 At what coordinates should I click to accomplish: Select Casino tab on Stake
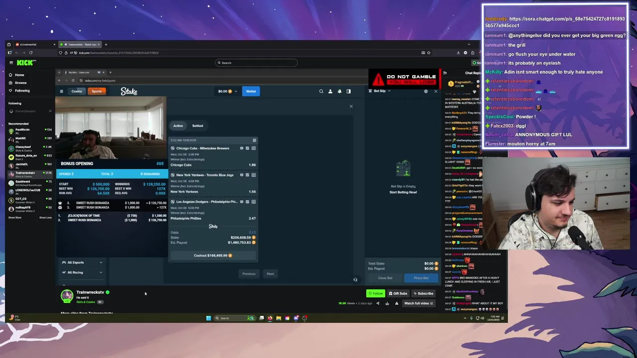77,91
